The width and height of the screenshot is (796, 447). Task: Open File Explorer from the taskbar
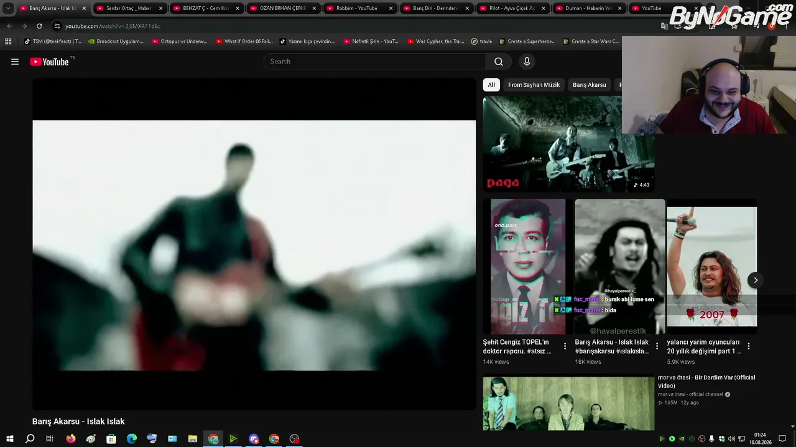coord(193,439)
